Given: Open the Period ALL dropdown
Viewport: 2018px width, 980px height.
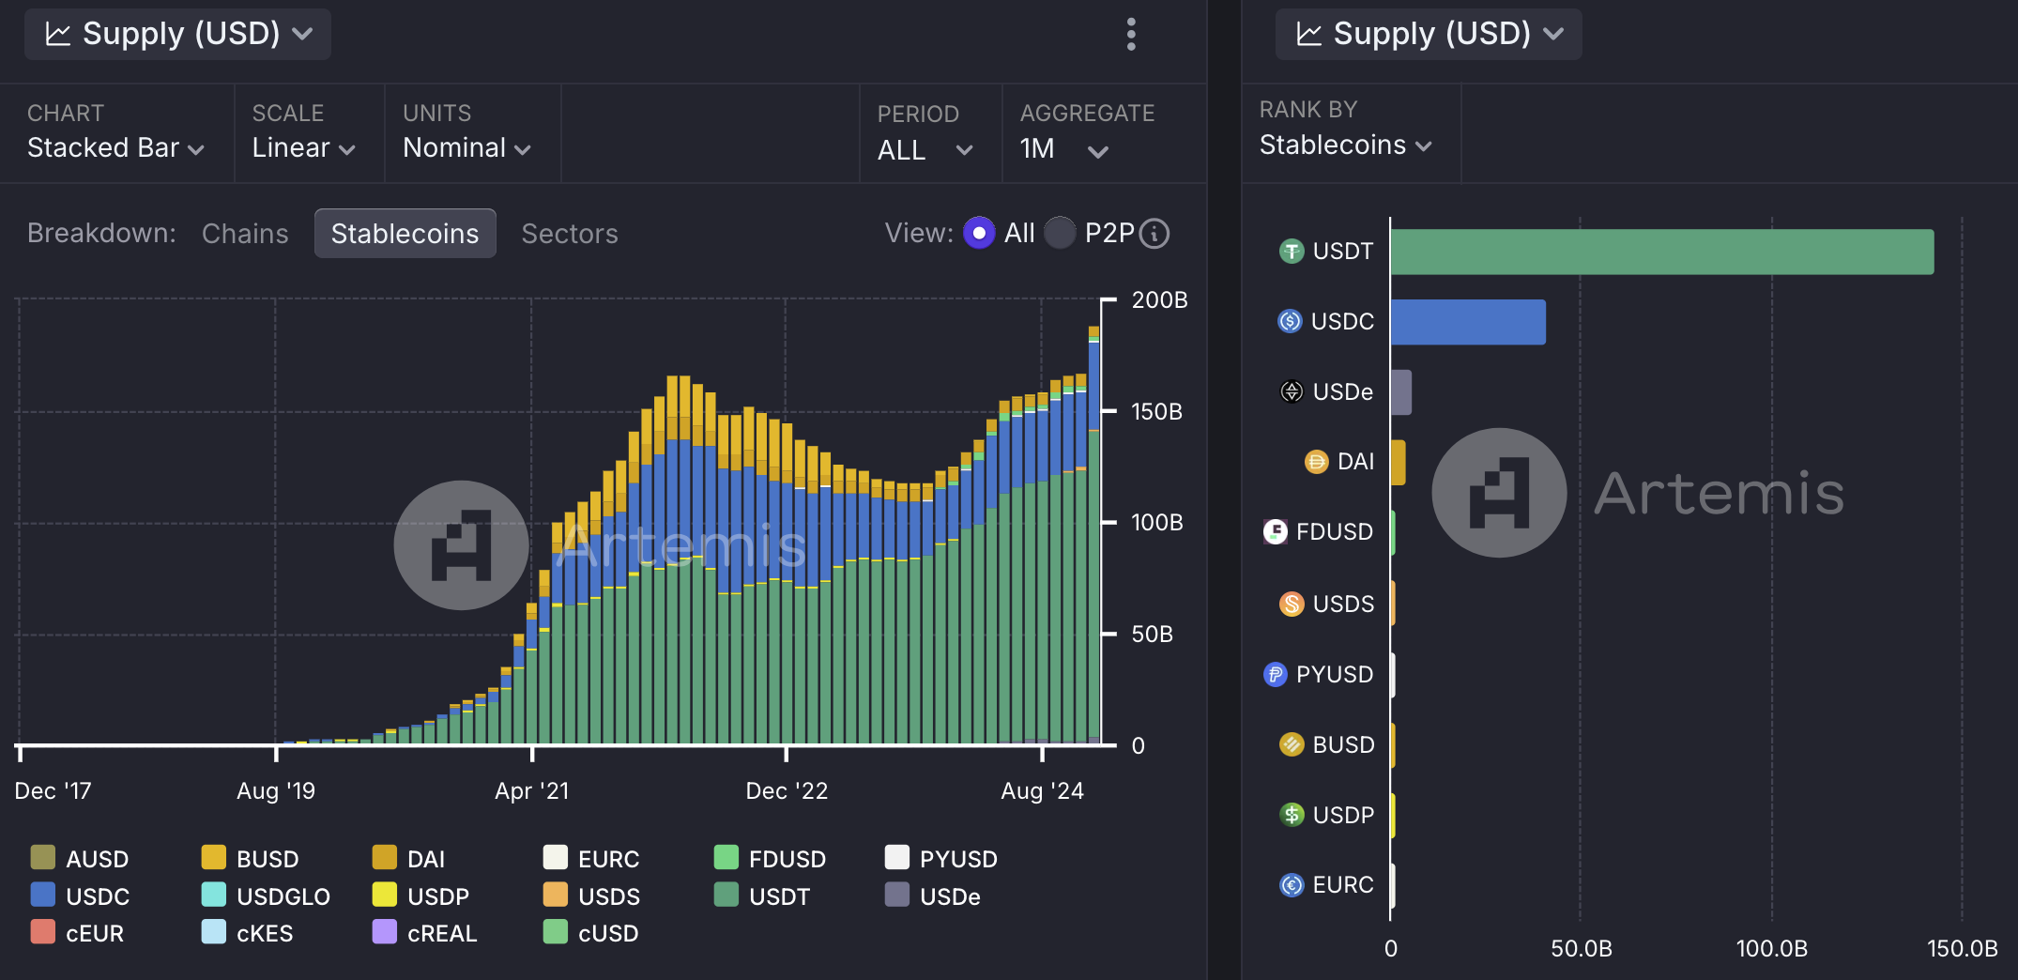Looking at the screenshot, I should 925,150.
